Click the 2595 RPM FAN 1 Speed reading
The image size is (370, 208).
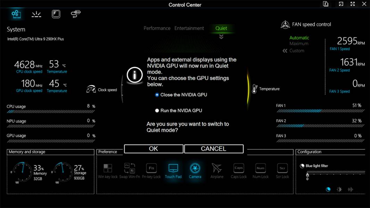(351, 41)
